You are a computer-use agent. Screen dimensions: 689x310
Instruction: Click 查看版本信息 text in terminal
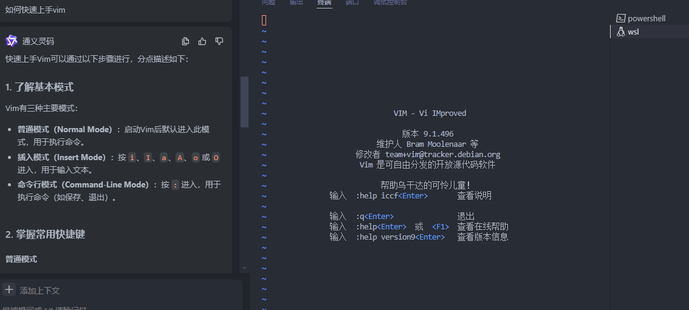point(482,237)
